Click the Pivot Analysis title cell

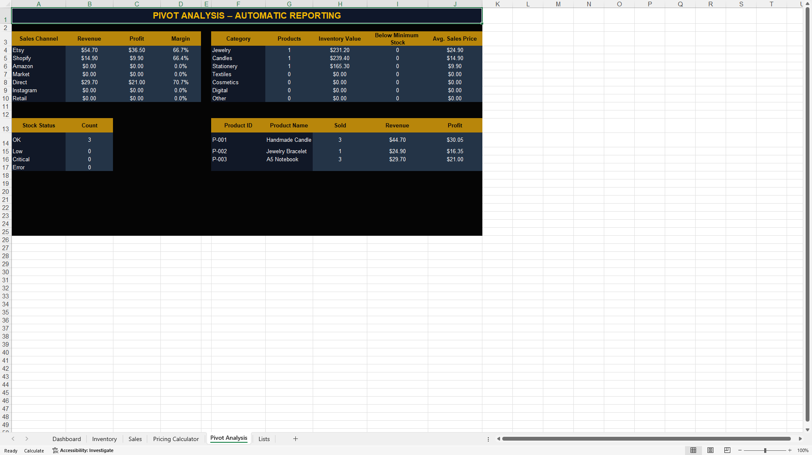247,16
